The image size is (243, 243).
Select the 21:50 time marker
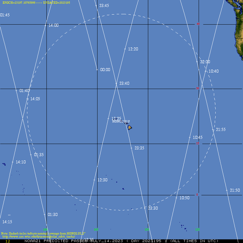(235, 190)
